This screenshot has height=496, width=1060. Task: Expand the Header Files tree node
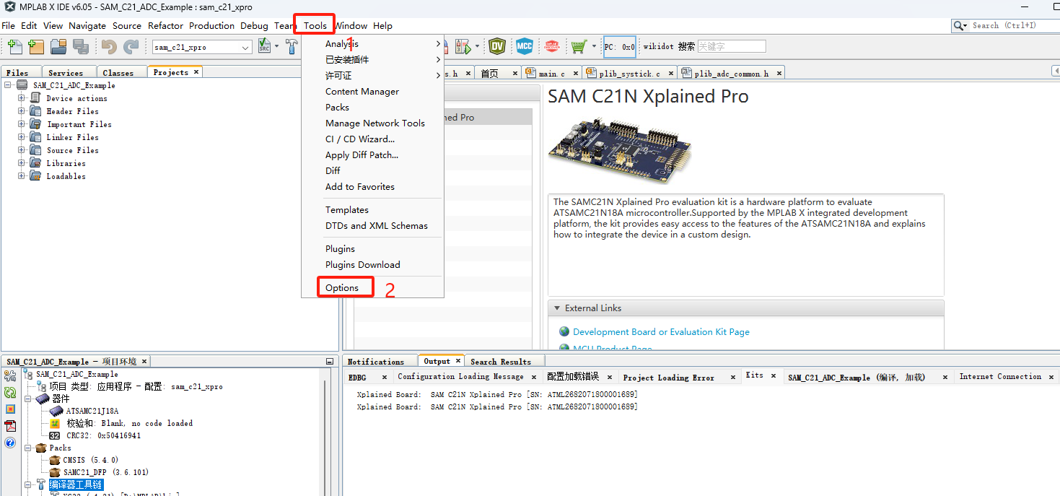(22, 111)
